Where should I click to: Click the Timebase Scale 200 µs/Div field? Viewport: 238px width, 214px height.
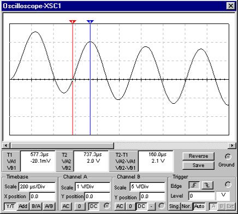(37, 187)
